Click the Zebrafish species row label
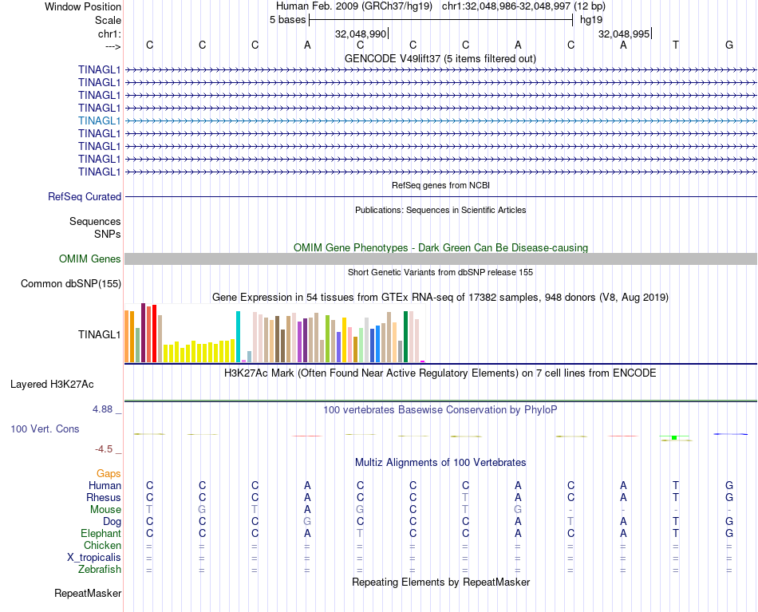 (100, 569)
